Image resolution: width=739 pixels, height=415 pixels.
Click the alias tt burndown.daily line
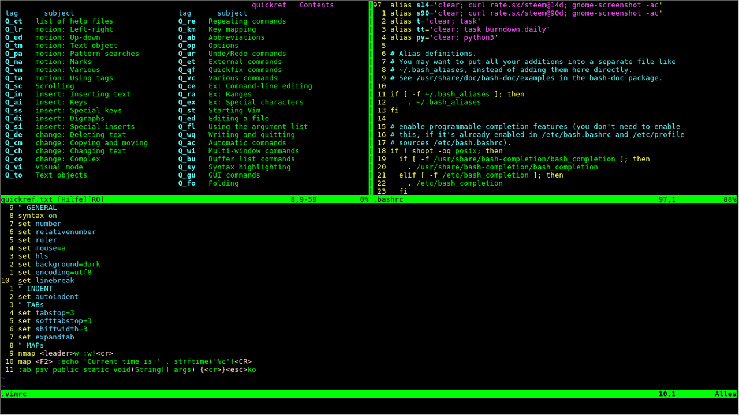[470, 29]
